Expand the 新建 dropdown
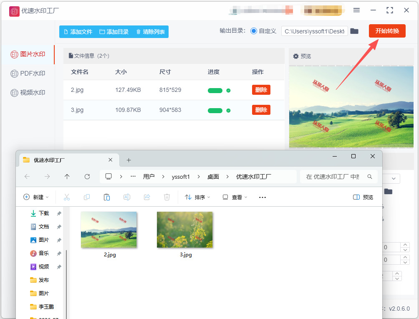The image size is (419, 319). [36, 197]
